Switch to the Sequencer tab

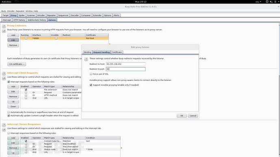(x=63, y=15)
